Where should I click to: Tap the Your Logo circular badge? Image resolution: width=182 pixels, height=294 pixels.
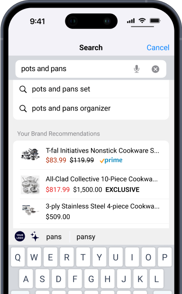(20, 236)
